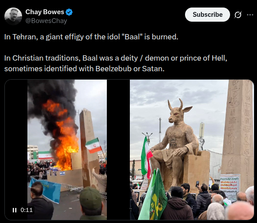This screenshot has height=223, width=257.
Task: Open the Chay Bowes display name link
Action: coord(45,12)
